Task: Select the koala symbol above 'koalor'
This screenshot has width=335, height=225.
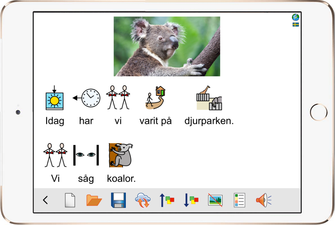Action: coord(120,155)
